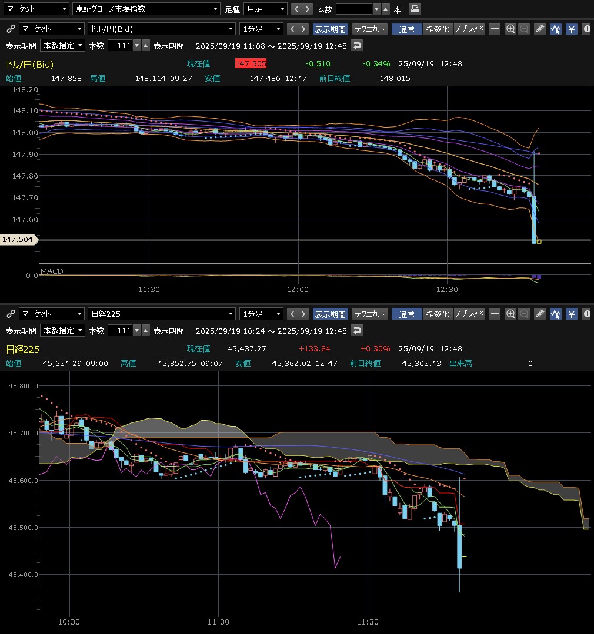Click top bar 本数 input field
Image resolution: width=594 pixels, height=634 pixels.
pyautogui.click(x=353, y=9)
